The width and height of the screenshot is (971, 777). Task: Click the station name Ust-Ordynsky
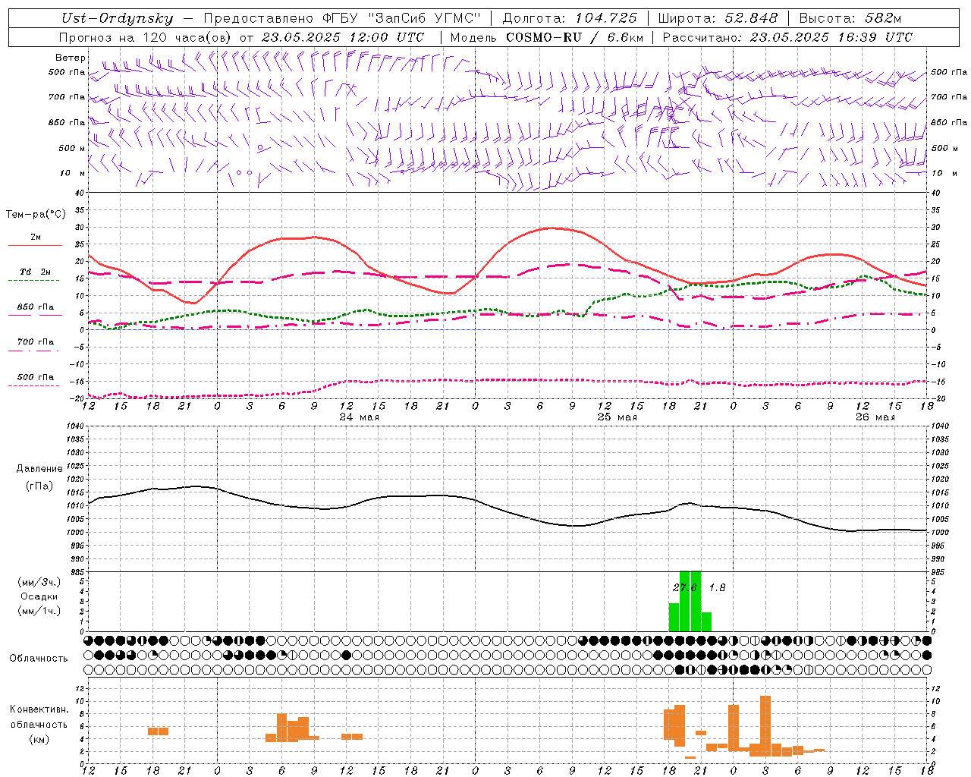(117, 18)
